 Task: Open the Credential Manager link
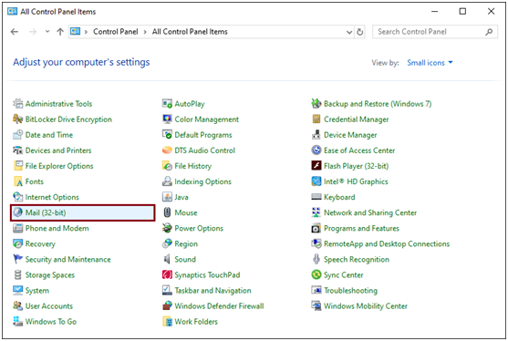(357, 119)
